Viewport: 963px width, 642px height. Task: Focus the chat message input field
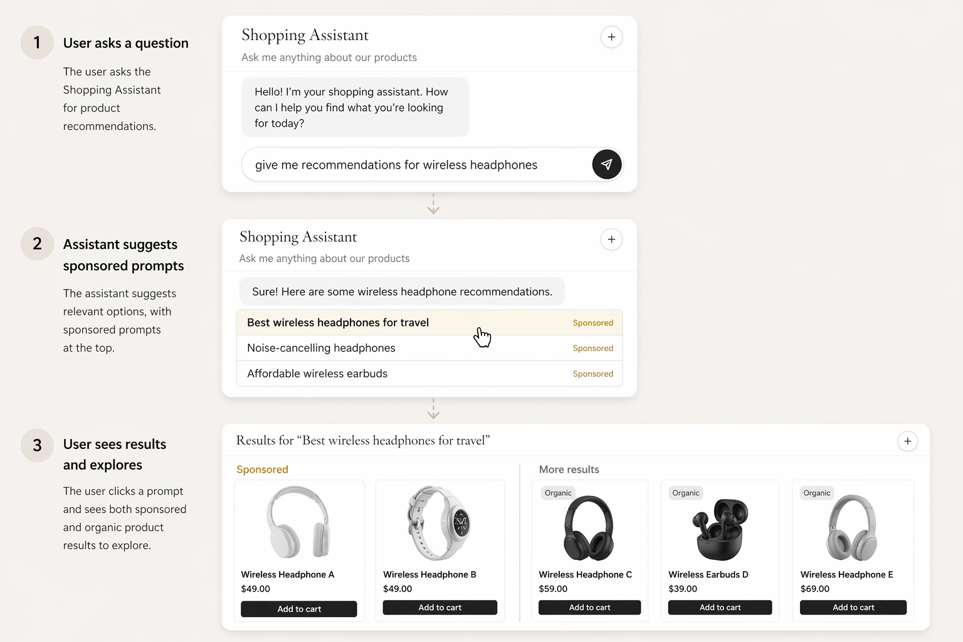coord(416,165)
